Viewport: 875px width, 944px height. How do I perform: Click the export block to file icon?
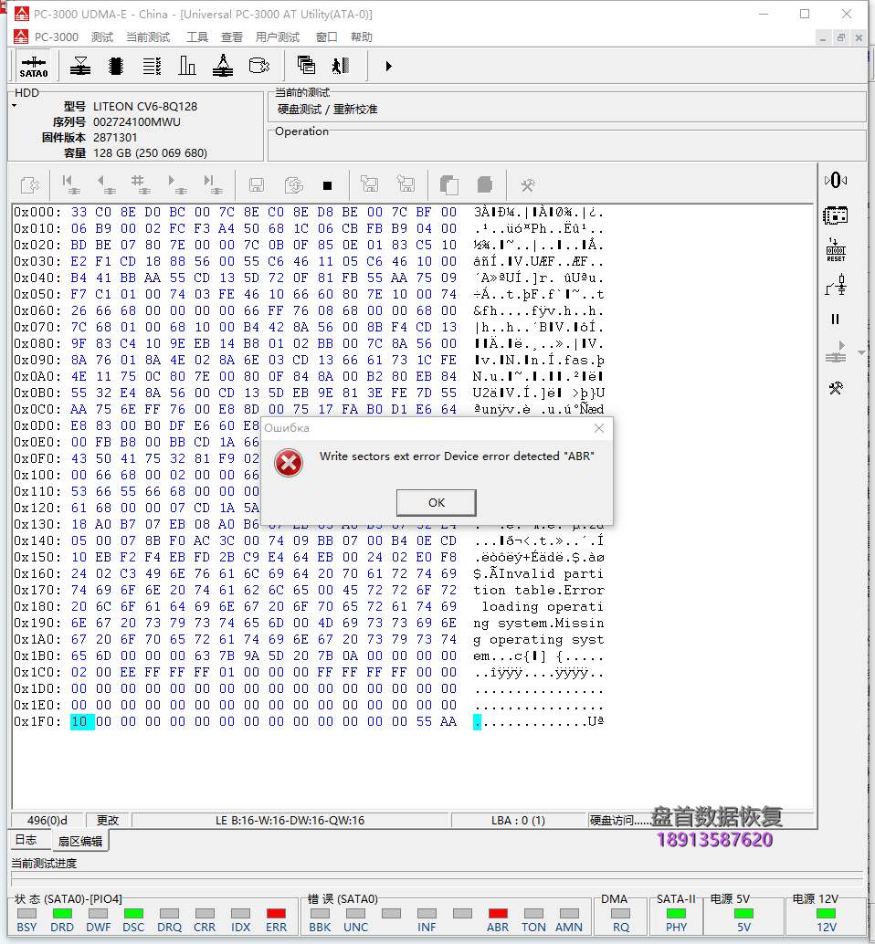pos(406,184)
